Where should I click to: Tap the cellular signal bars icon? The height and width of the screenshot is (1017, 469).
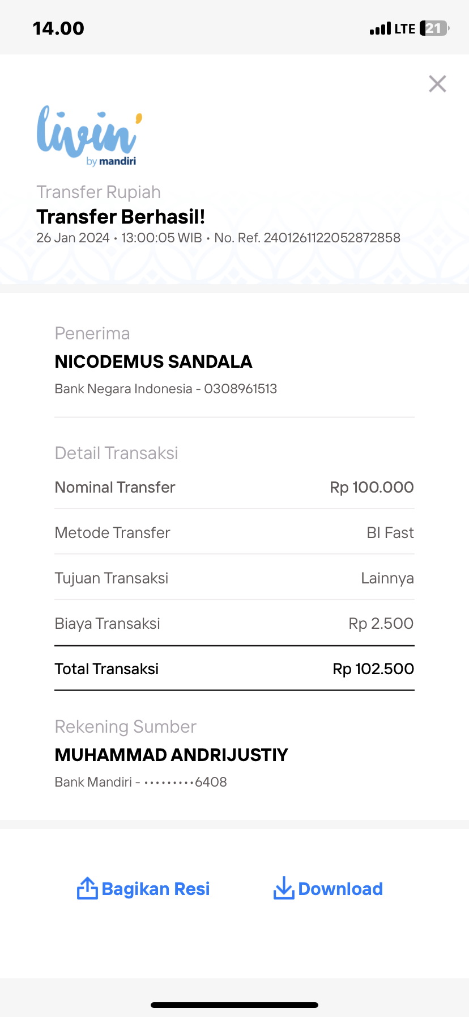coord(380,28)
